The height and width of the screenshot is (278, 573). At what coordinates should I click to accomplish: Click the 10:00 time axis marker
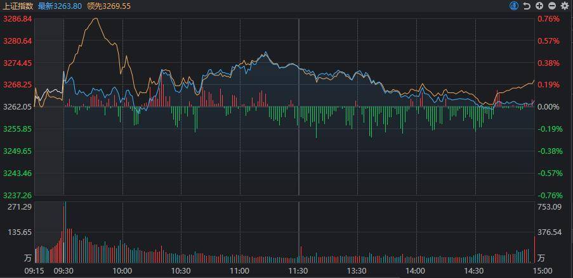point(122,271)
